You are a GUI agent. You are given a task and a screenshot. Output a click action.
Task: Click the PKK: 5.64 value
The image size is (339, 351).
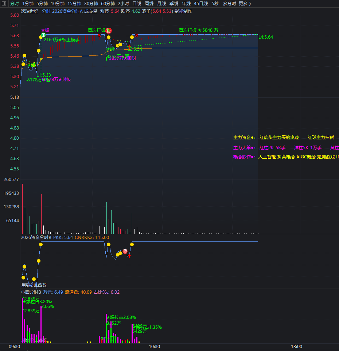click(63, 237)
